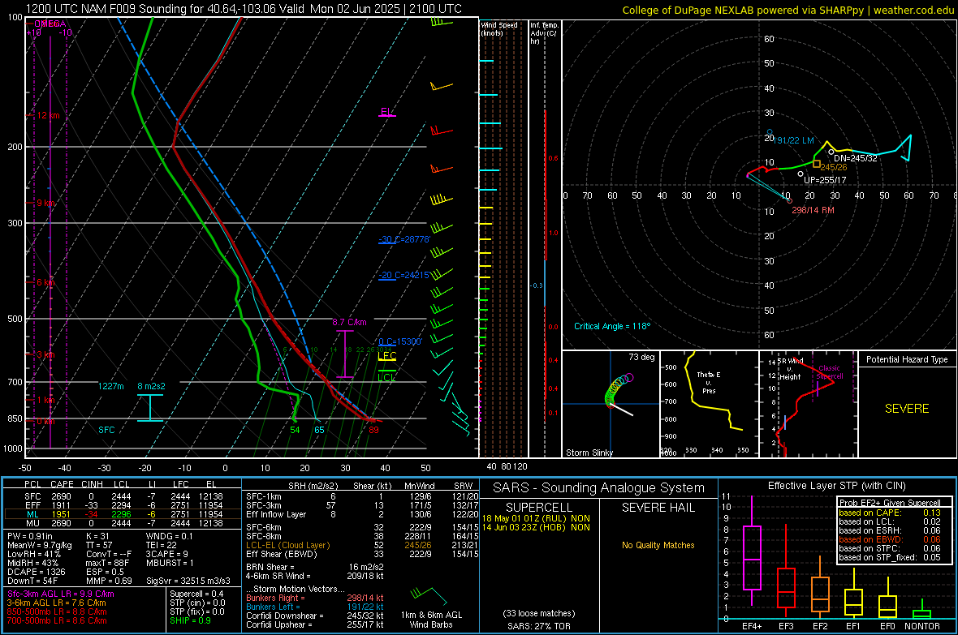The height and width of the screenshot is (635, 958).
Task: Select the '12 km' height marker
Action: pyautogui.click(x=48, y=115)
